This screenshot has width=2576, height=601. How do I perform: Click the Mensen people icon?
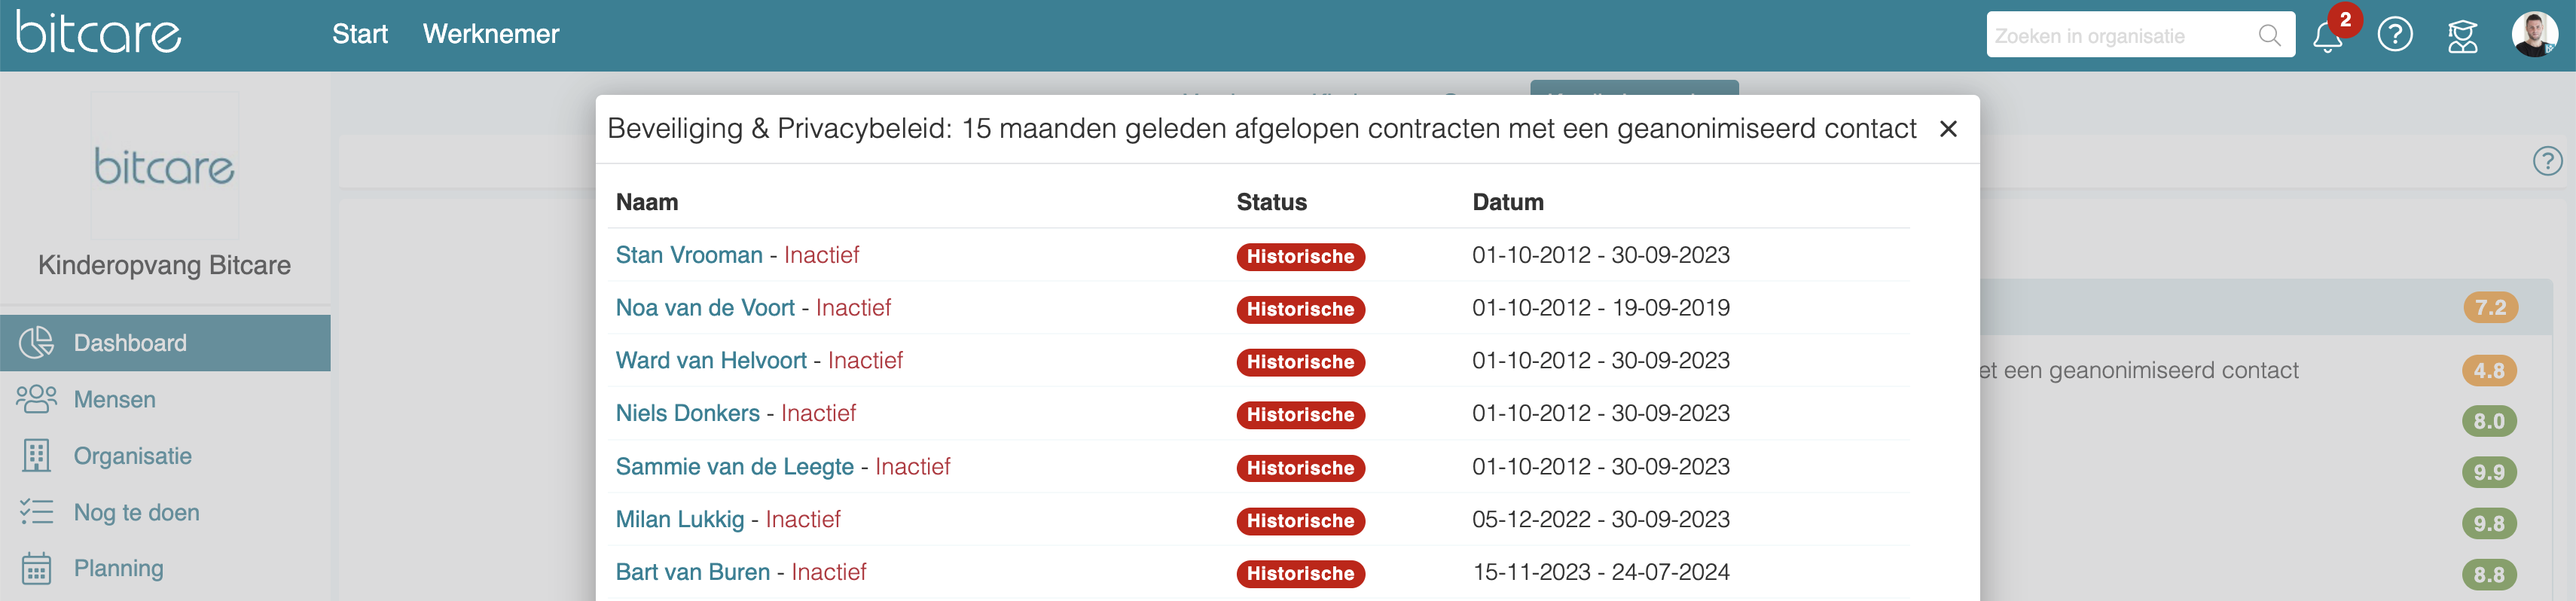37,399
